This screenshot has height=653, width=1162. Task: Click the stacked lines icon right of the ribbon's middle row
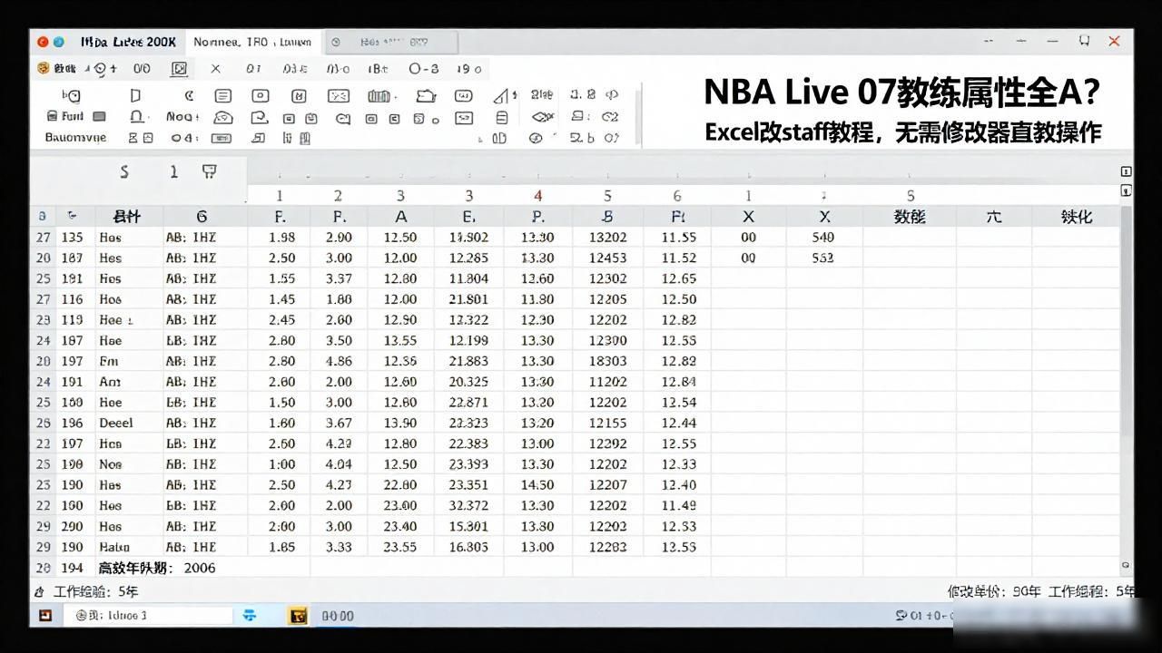[501, 118]
